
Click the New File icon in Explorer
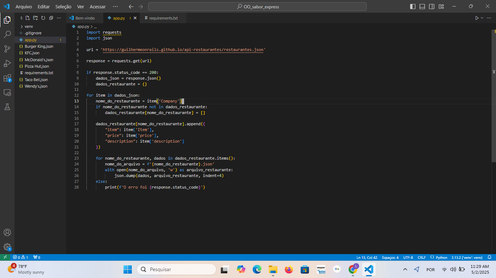click(28, 18)
